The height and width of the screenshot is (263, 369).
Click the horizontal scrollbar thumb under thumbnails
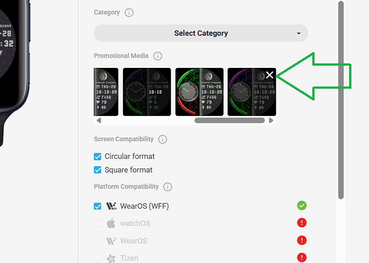coord(229,120)
